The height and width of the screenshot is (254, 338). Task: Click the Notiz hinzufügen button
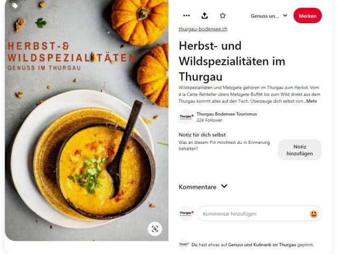pos(299,150)
